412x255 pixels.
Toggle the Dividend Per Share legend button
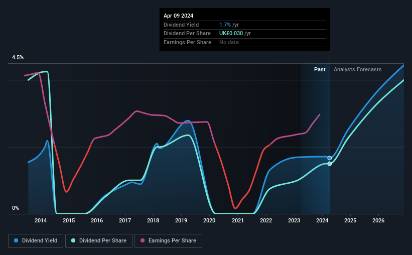coord(99,241)
